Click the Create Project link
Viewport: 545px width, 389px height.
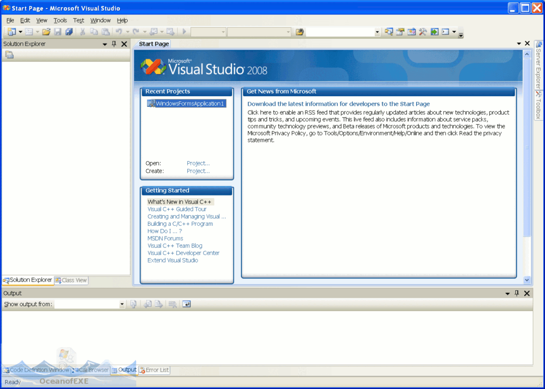tap(197, 171)
